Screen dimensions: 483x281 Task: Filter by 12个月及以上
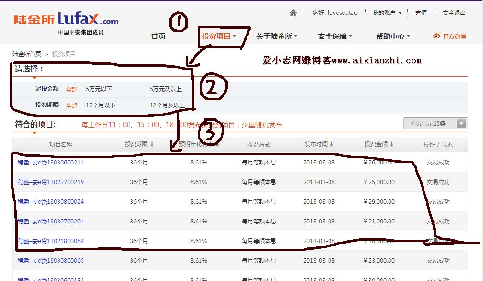tap(167, 105)
